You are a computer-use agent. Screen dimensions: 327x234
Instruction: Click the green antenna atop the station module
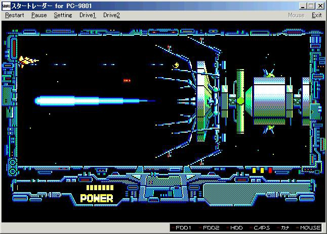click(x=269, y=73)
